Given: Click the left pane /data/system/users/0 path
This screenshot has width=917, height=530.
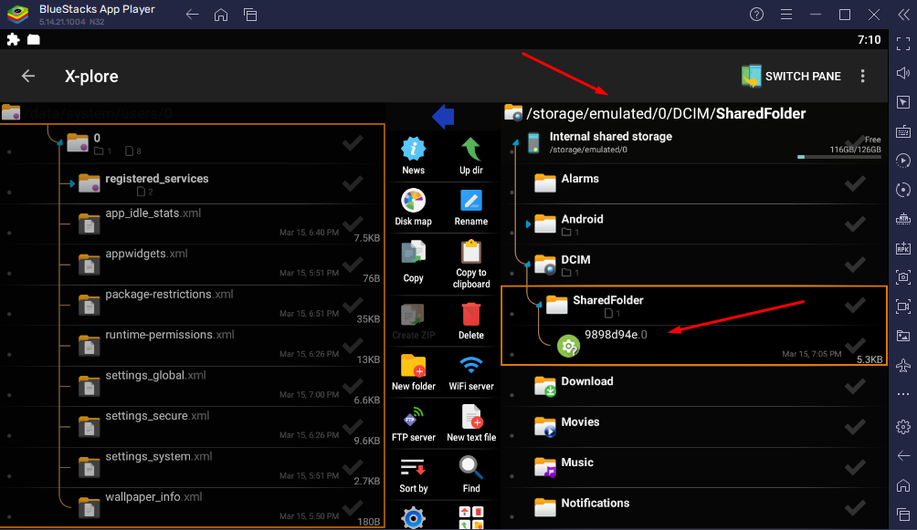Looking at the screenshot, I should [97, 113].
